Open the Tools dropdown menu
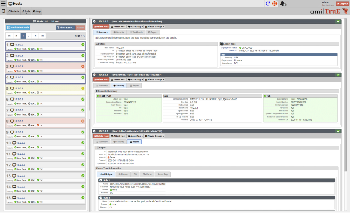Image resolution: width=350 pixels, height=214 pixels. click(x=26, y=11)
